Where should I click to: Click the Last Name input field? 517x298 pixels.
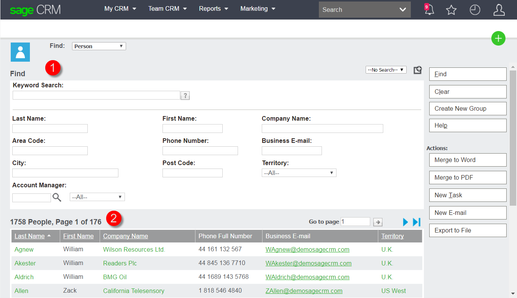tap(50, 129)
